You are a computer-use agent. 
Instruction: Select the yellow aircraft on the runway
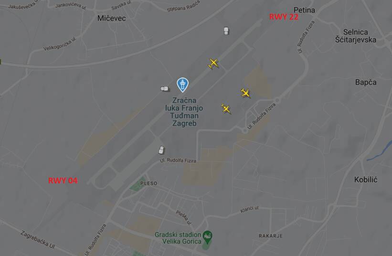213,63
